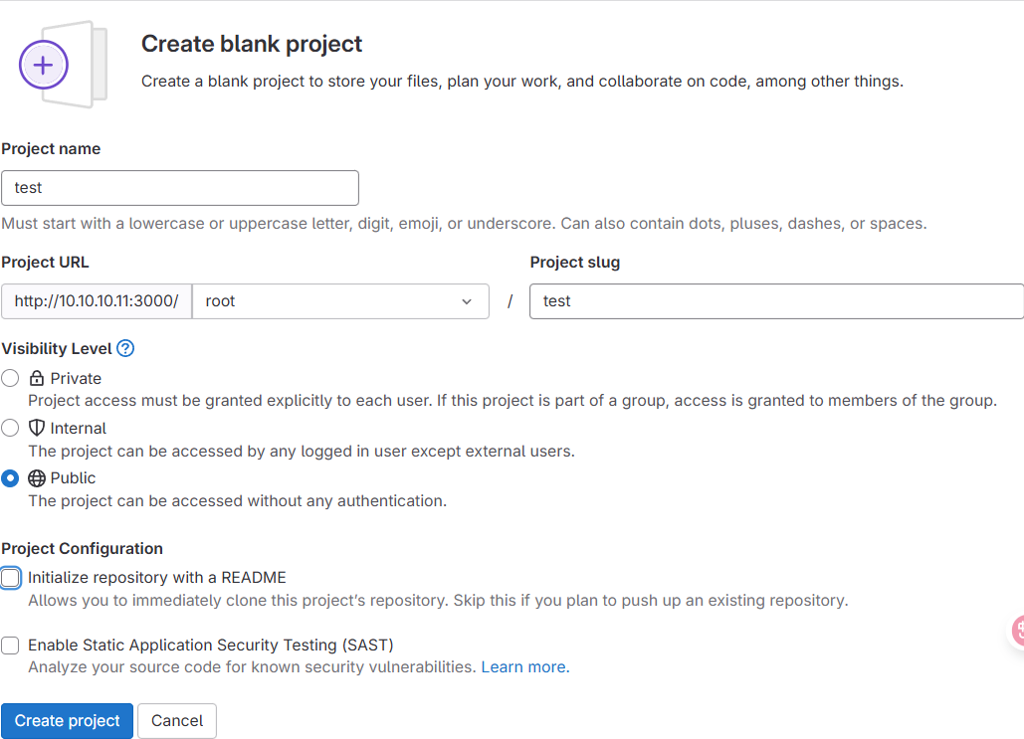1024x739 pixels.
Task: Tick the Enable SAST checkbox
Action: (x=10, y=645)
